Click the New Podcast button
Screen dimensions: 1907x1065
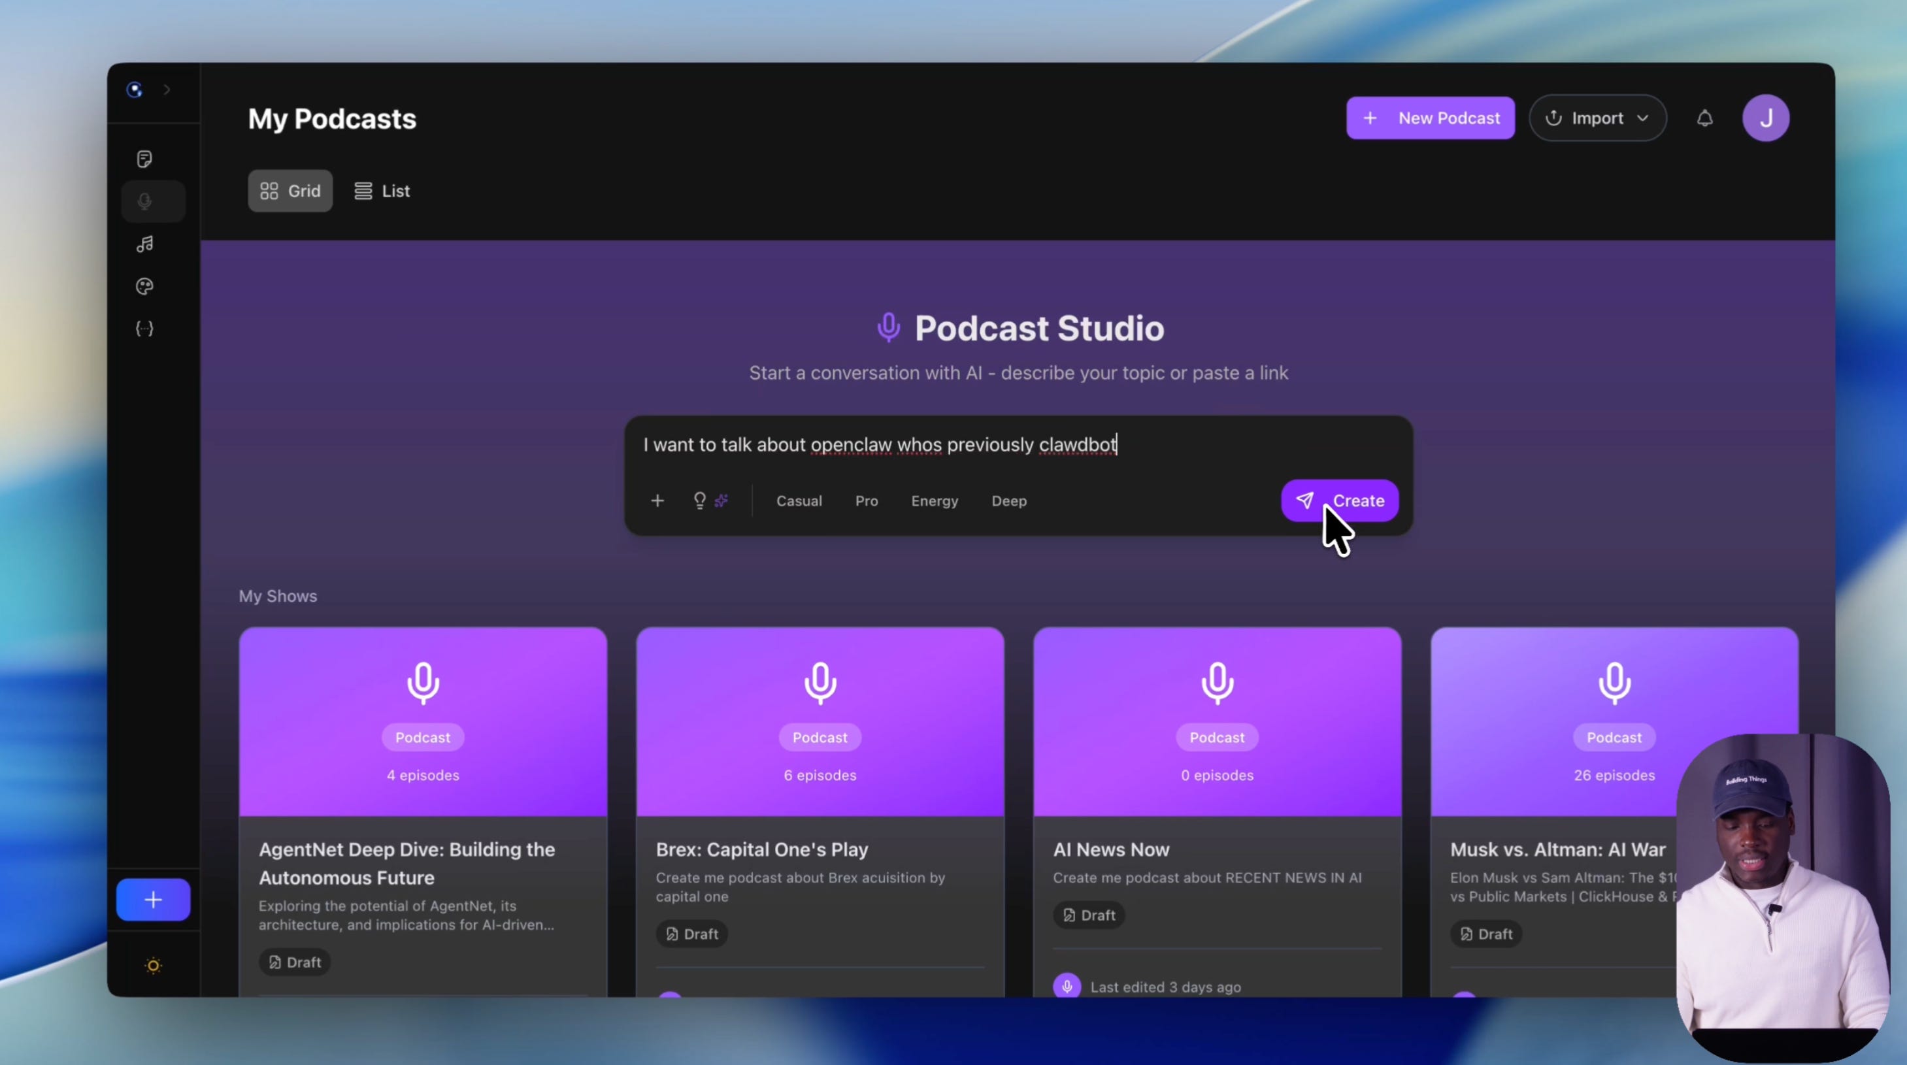point(1430,118)
